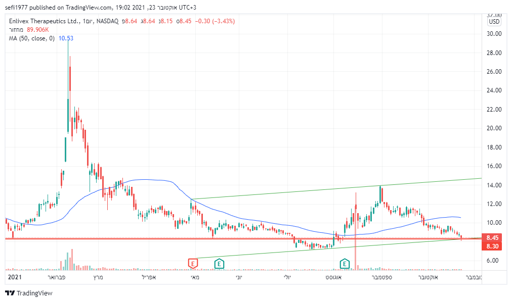Click the 22.00 price axis label
Screen dimensions: 512x302
point(494,110)
